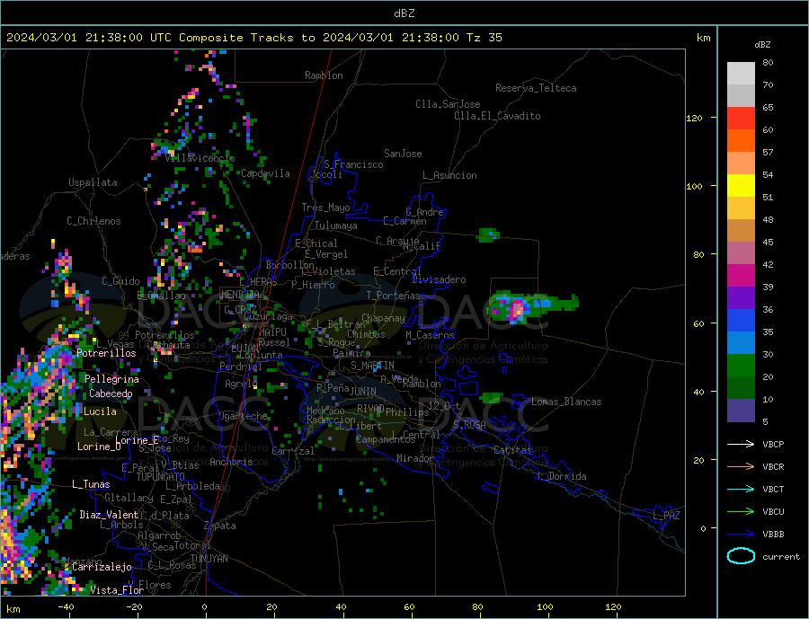Image resolution: width=809 pixels, height=619 pixels.
Task: Select the slate 5–10 dBZ color swatch
Action: tap(741, 411)
